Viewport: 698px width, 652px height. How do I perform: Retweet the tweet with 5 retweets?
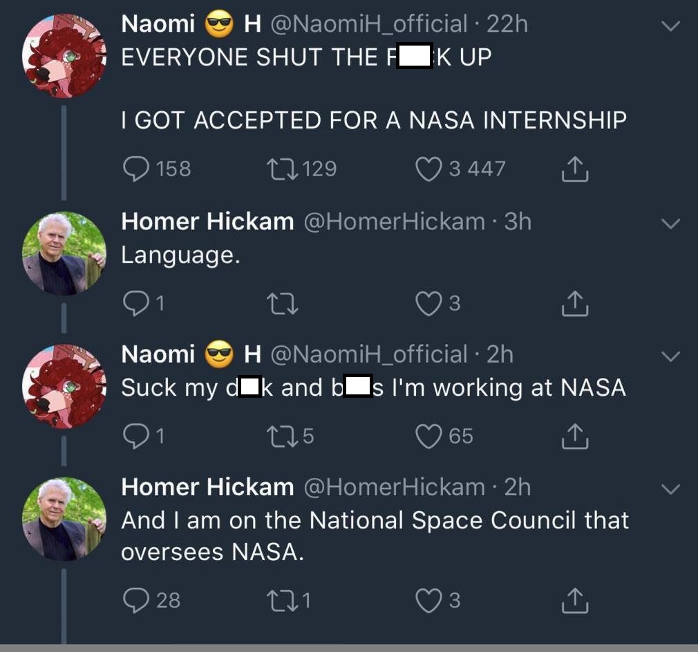click(x=281, y=437)
